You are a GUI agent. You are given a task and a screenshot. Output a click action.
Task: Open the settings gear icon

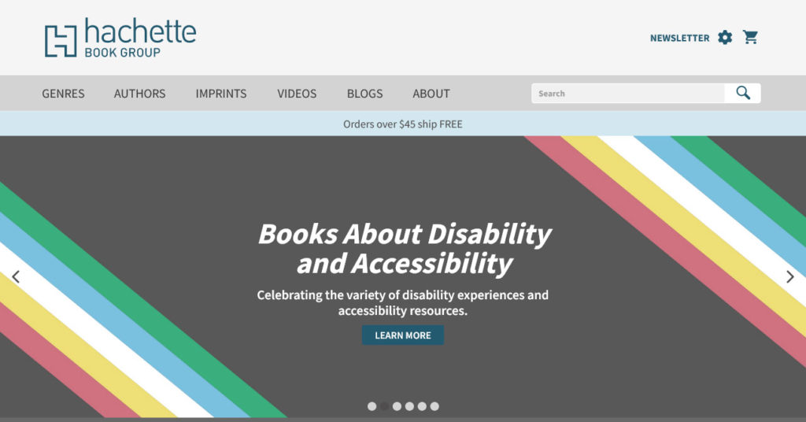725,38
